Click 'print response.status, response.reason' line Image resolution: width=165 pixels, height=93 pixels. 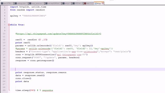click(41, 72)
